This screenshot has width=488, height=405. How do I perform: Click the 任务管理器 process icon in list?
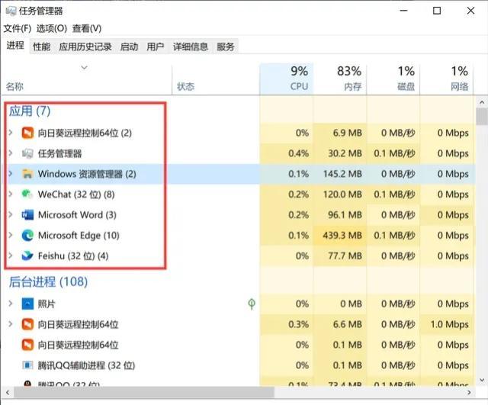pos(28,153)
